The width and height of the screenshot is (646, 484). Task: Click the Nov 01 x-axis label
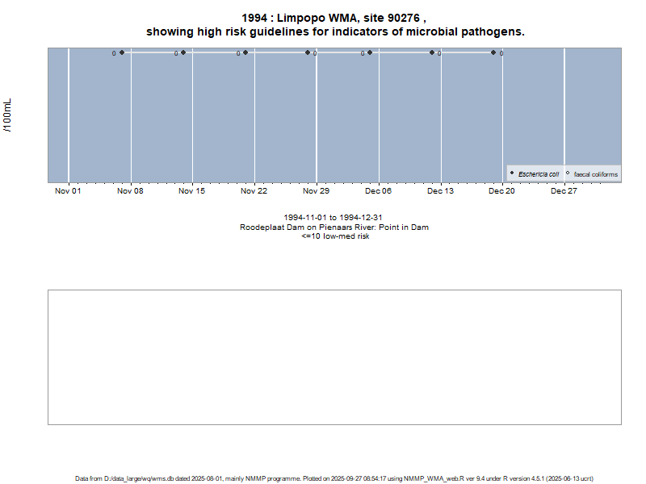coord(68,191)
